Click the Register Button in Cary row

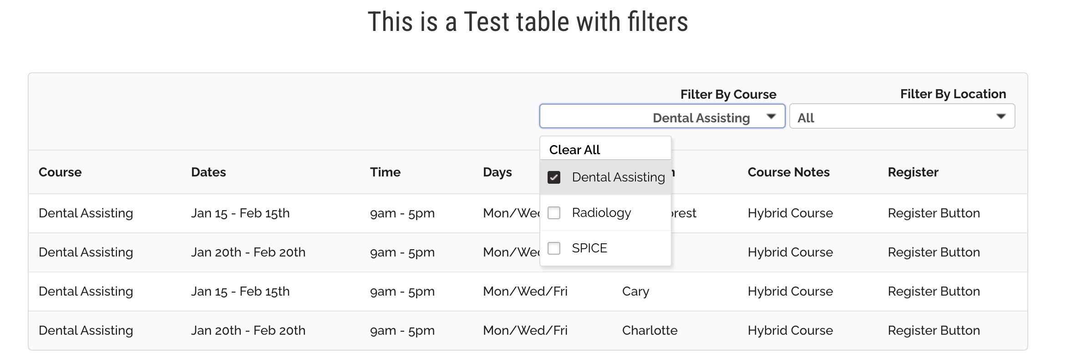point(934,292)
